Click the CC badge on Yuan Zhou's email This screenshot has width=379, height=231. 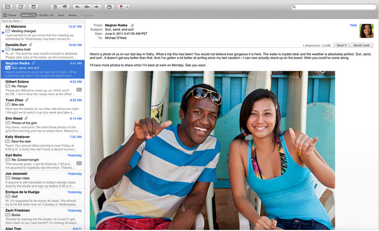(x=8, y=105)
